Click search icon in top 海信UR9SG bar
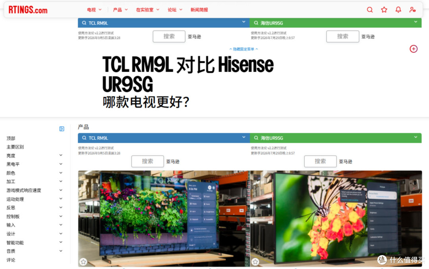 pyautogui.click(x=256, y=23)
